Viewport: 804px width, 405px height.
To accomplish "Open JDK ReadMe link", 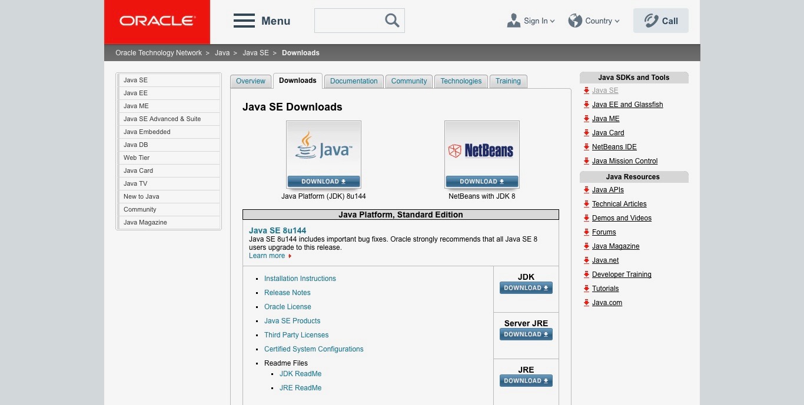I will 301,374.
